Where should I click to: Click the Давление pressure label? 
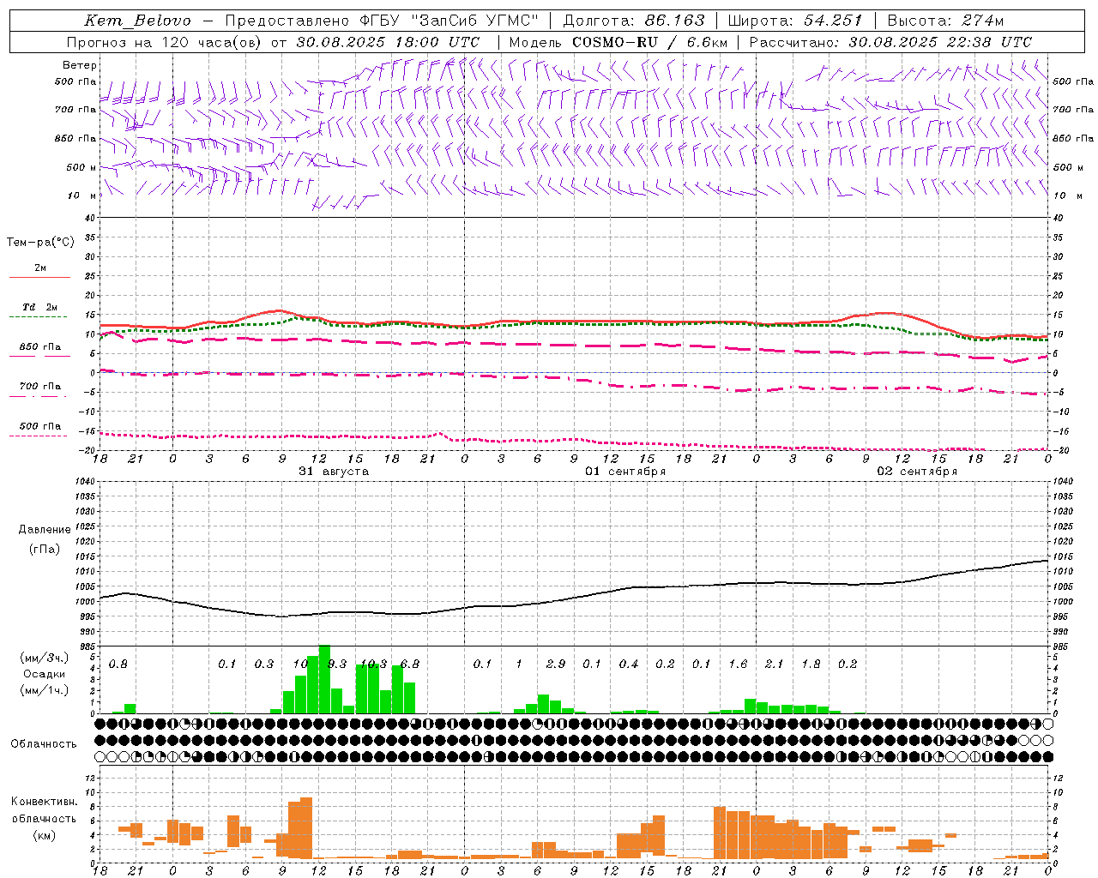pos(45,530)
